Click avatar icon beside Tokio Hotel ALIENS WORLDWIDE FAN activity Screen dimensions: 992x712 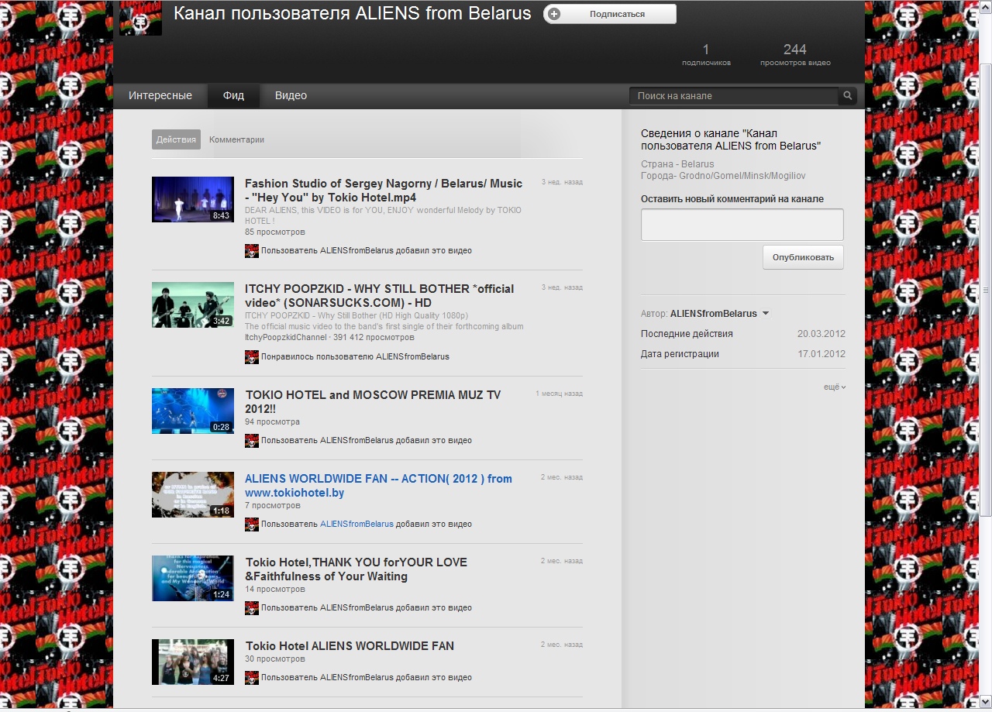coord(252,677)
